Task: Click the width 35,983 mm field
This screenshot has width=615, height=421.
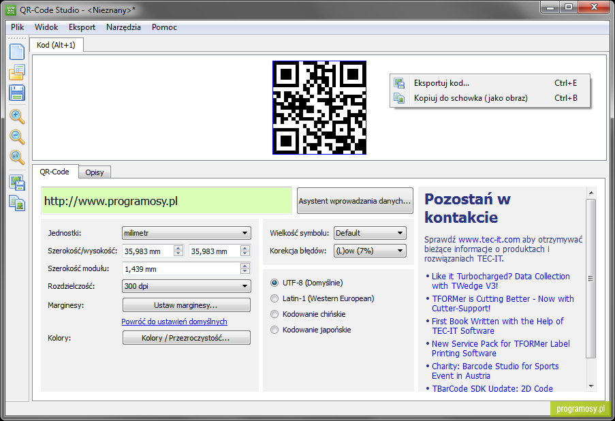Action: (x=148, y=251)
